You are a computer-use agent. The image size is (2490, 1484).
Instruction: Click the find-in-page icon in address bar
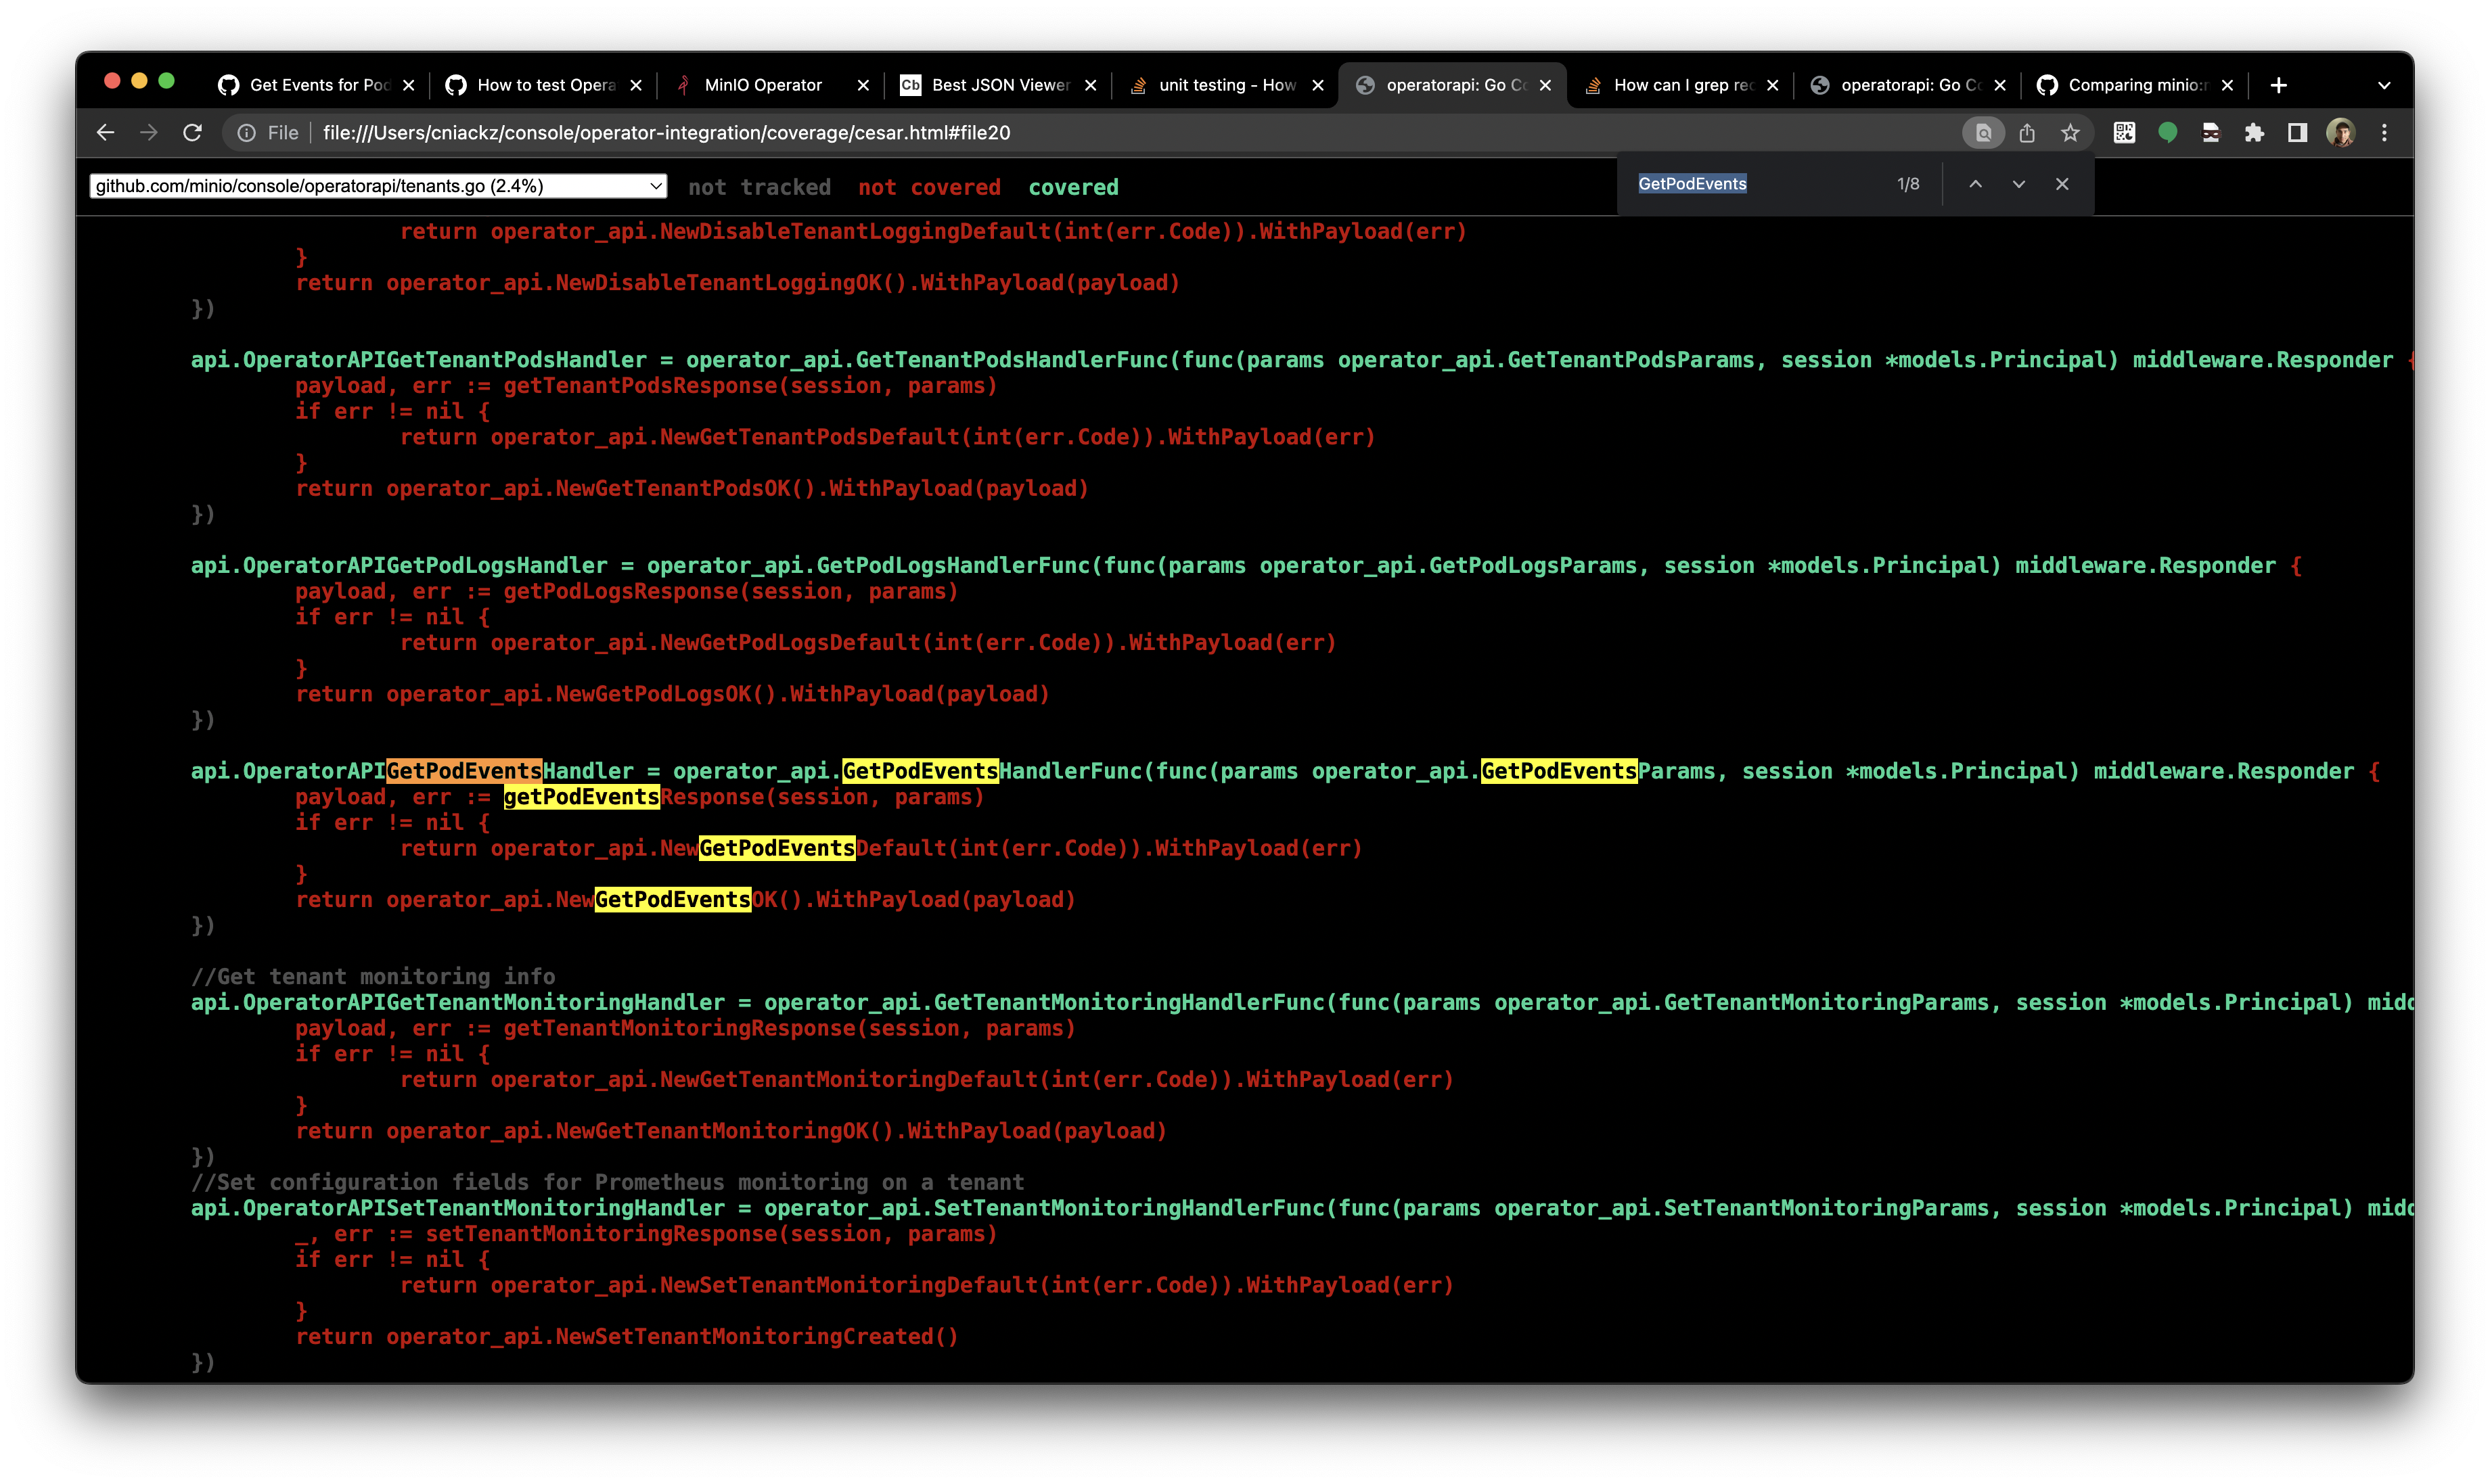(1983, 133)
